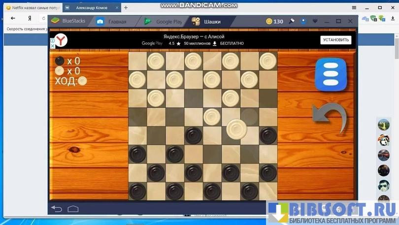
Task: Select the large white checker piece
Action: (x=237, y=129)
